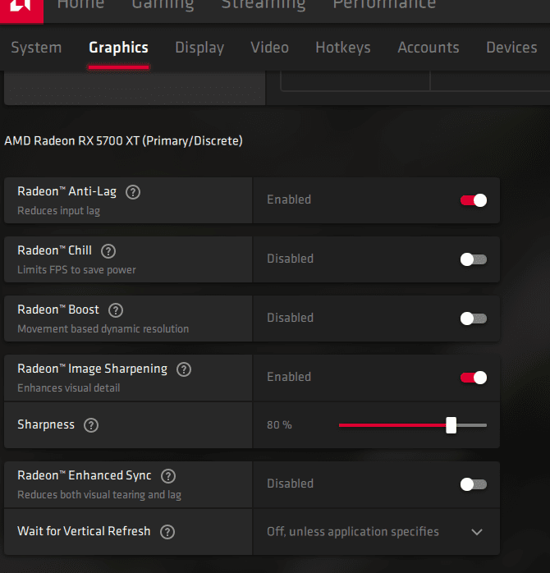Click the Sharpness slider handle
This screenshot has width=550, height=573.
451,425
